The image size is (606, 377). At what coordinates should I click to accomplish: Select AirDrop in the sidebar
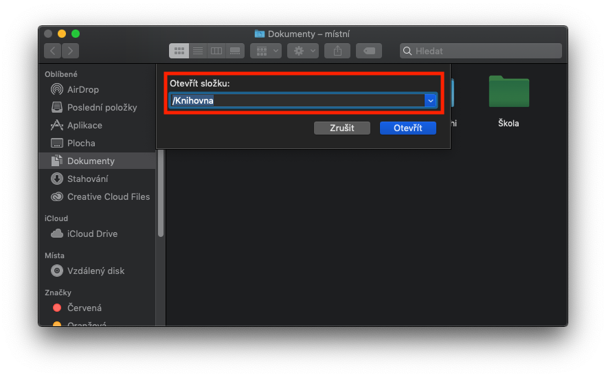(x=82, y=89)
